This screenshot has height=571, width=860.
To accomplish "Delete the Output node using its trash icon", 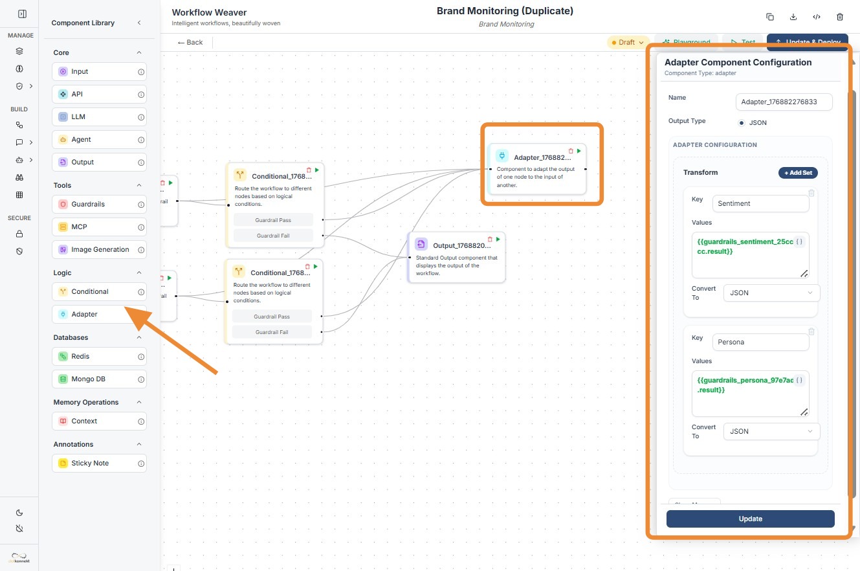I will point(490,240).
